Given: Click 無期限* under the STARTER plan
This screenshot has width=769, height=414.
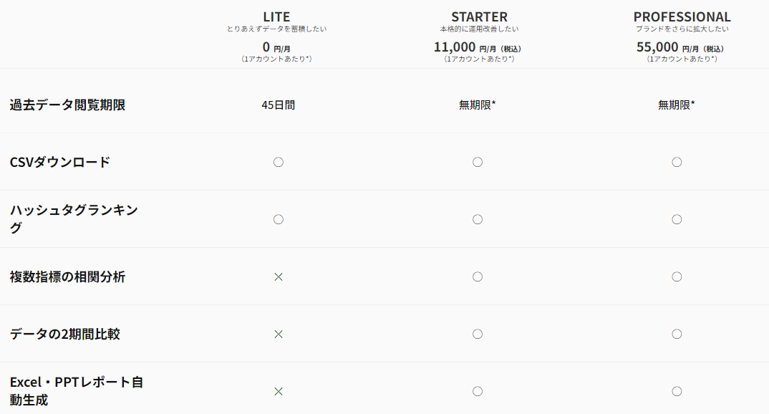Looking at the screenshot, I should click(478, 105).
